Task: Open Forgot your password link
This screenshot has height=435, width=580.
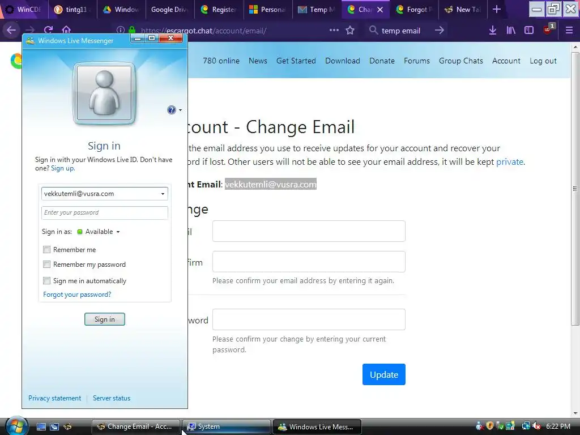Action: point(77,295)
